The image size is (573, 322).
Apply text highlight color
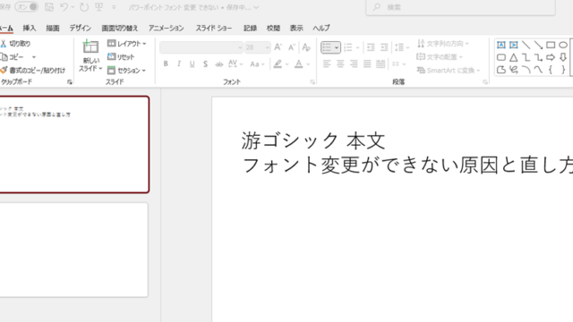point(278,64)
